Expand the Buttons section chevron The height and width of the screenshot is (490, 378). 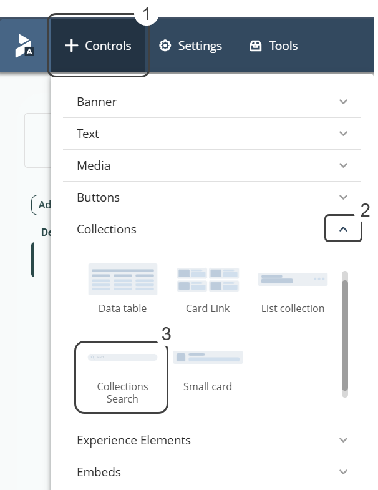click(x=343, y=197)
